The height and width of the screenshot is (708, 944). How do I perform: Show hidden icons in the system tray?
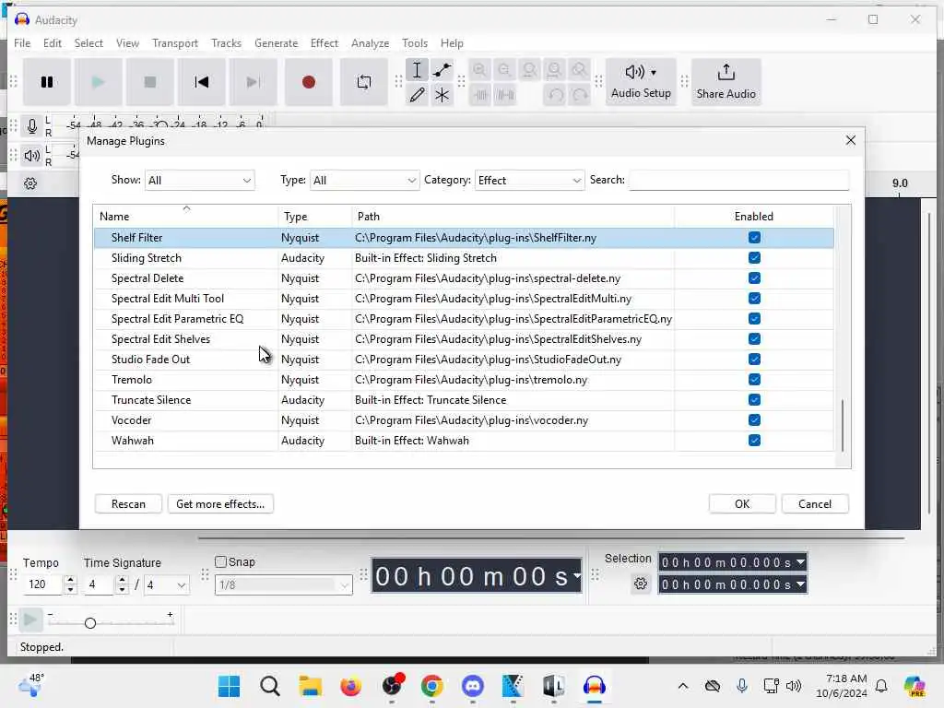click(683, 686)
